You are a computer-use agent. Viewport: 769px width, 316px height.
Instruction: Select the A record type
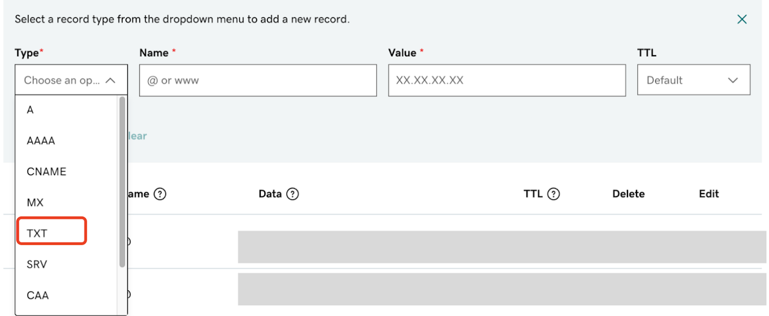point(66,110)
